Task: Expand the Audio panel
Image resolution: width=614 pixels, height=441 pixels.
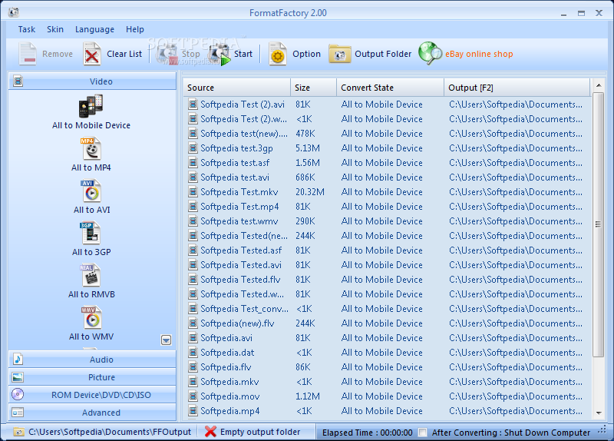Action: click(92, 359)
